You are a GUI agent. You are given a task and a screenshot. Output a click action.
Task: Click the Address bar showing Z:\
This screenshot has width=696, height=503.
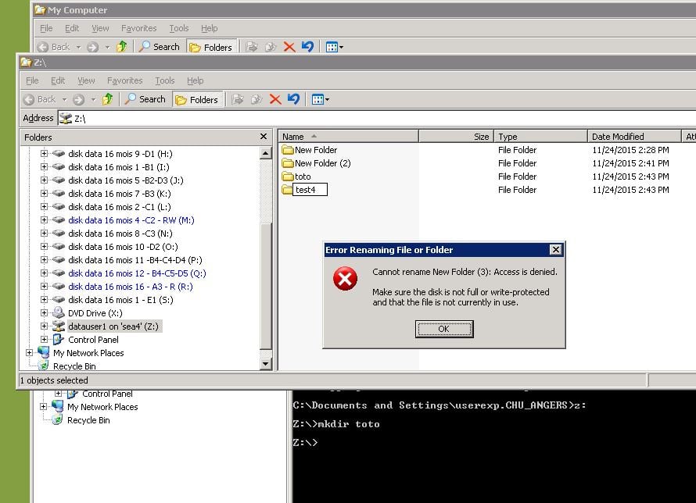point(377,118)
